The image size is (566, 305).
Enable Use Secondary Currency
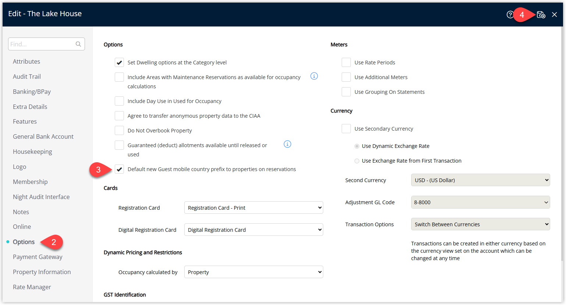346,129
